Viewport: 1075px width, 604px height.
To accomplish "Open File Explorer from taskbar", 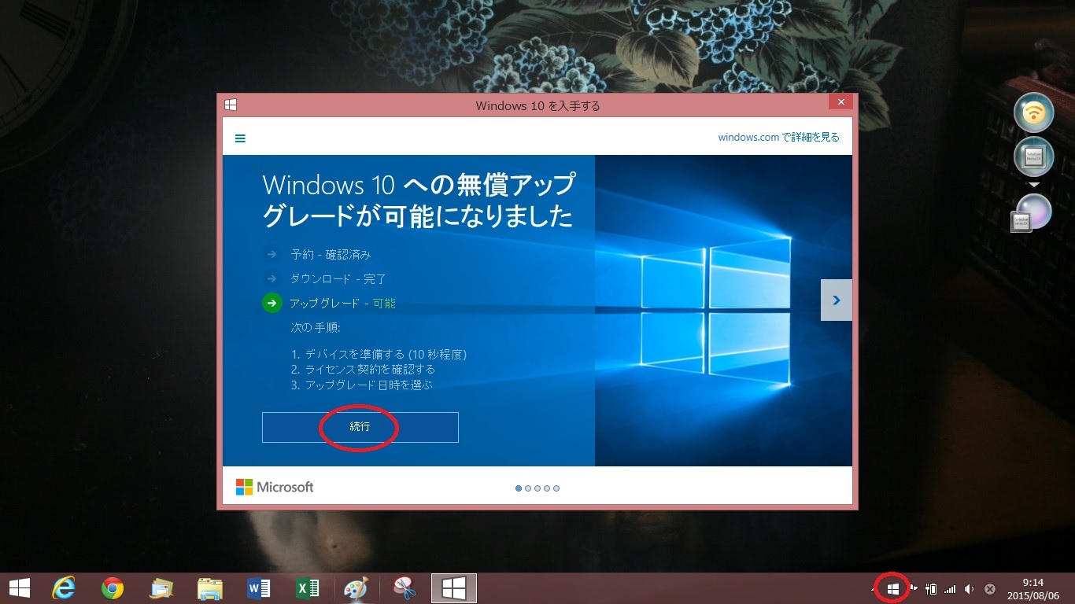I will (x=210, y=588).
